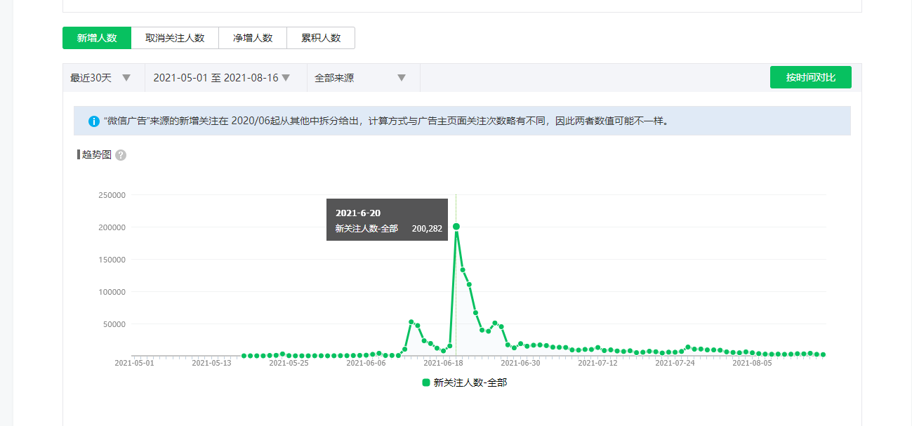Click the help question mark beside 趋势图
The height and width of the screenshot is (426, 912).
coord(121,155)
